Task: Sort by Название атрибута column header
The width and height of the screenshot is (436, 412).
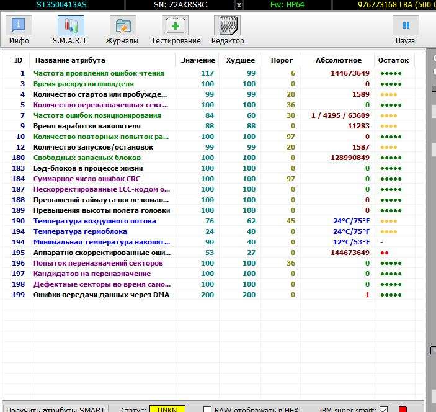Action: (x=70, y=60)
